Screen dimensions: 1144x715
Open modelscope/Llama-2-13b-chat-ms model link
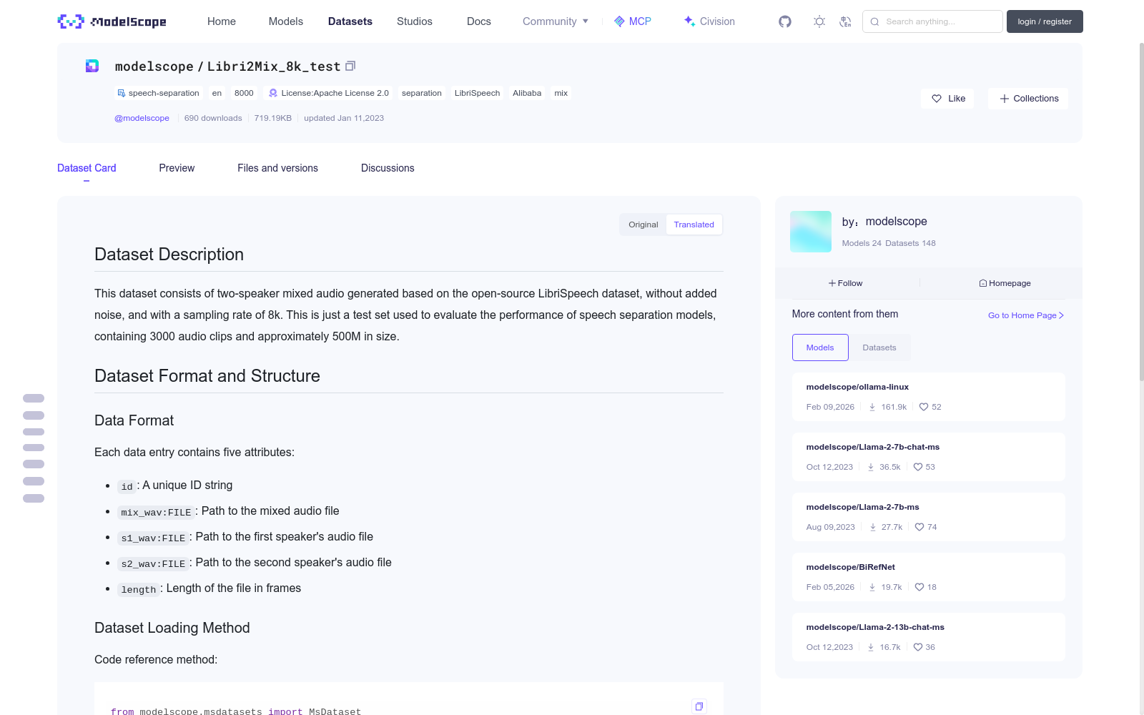875,627
